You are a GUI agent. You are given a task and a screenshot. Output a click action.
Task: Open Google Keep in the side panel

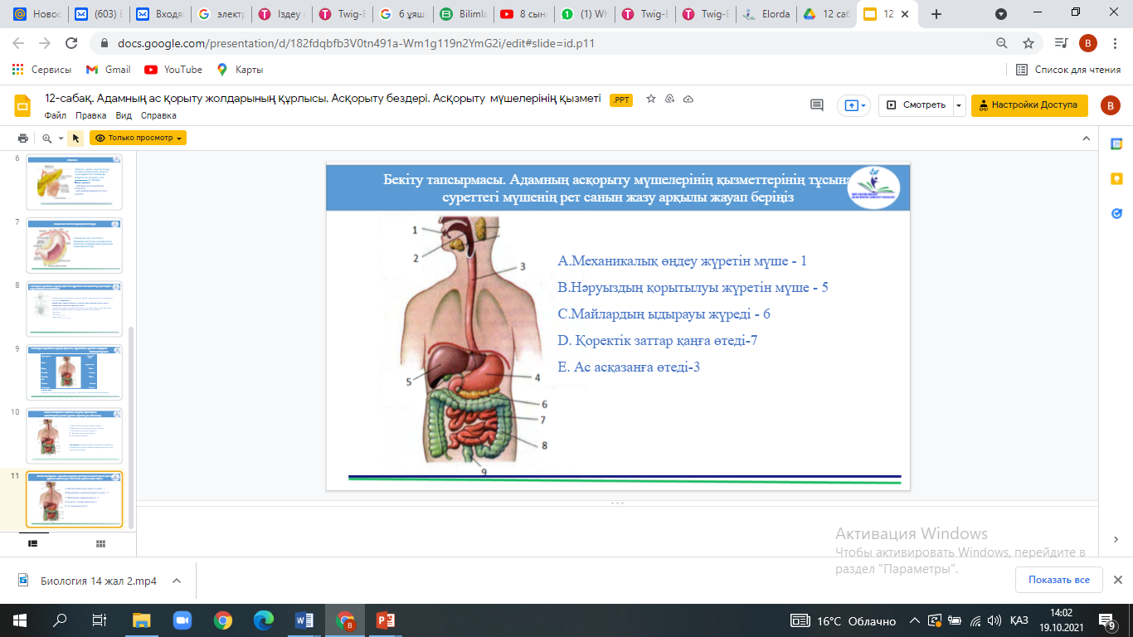[x=1116, y=178]
